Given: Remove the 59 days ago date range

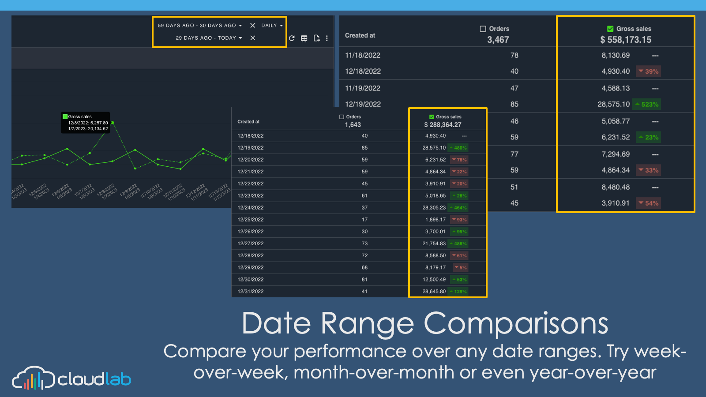Looking at the screenshot, I should pos(253,26).
